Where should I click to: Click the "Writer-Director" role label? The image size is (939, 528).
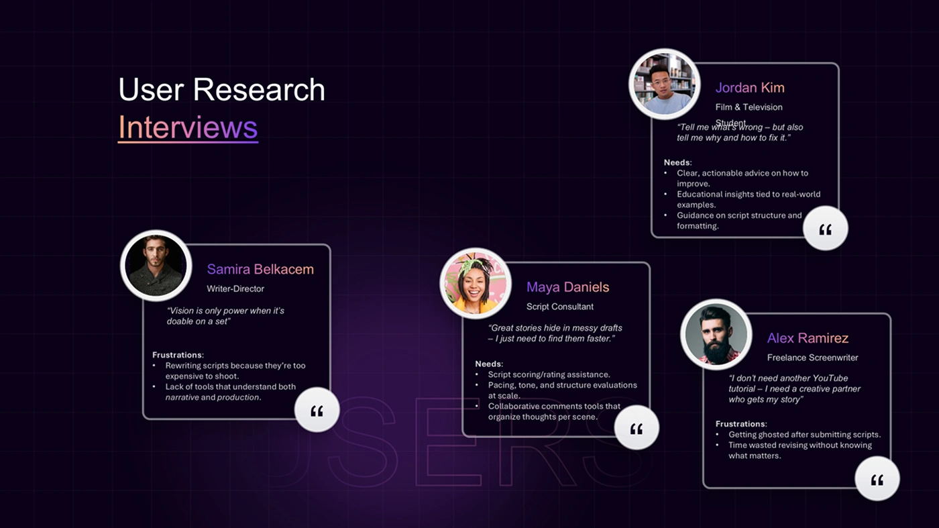click(235, 288)
